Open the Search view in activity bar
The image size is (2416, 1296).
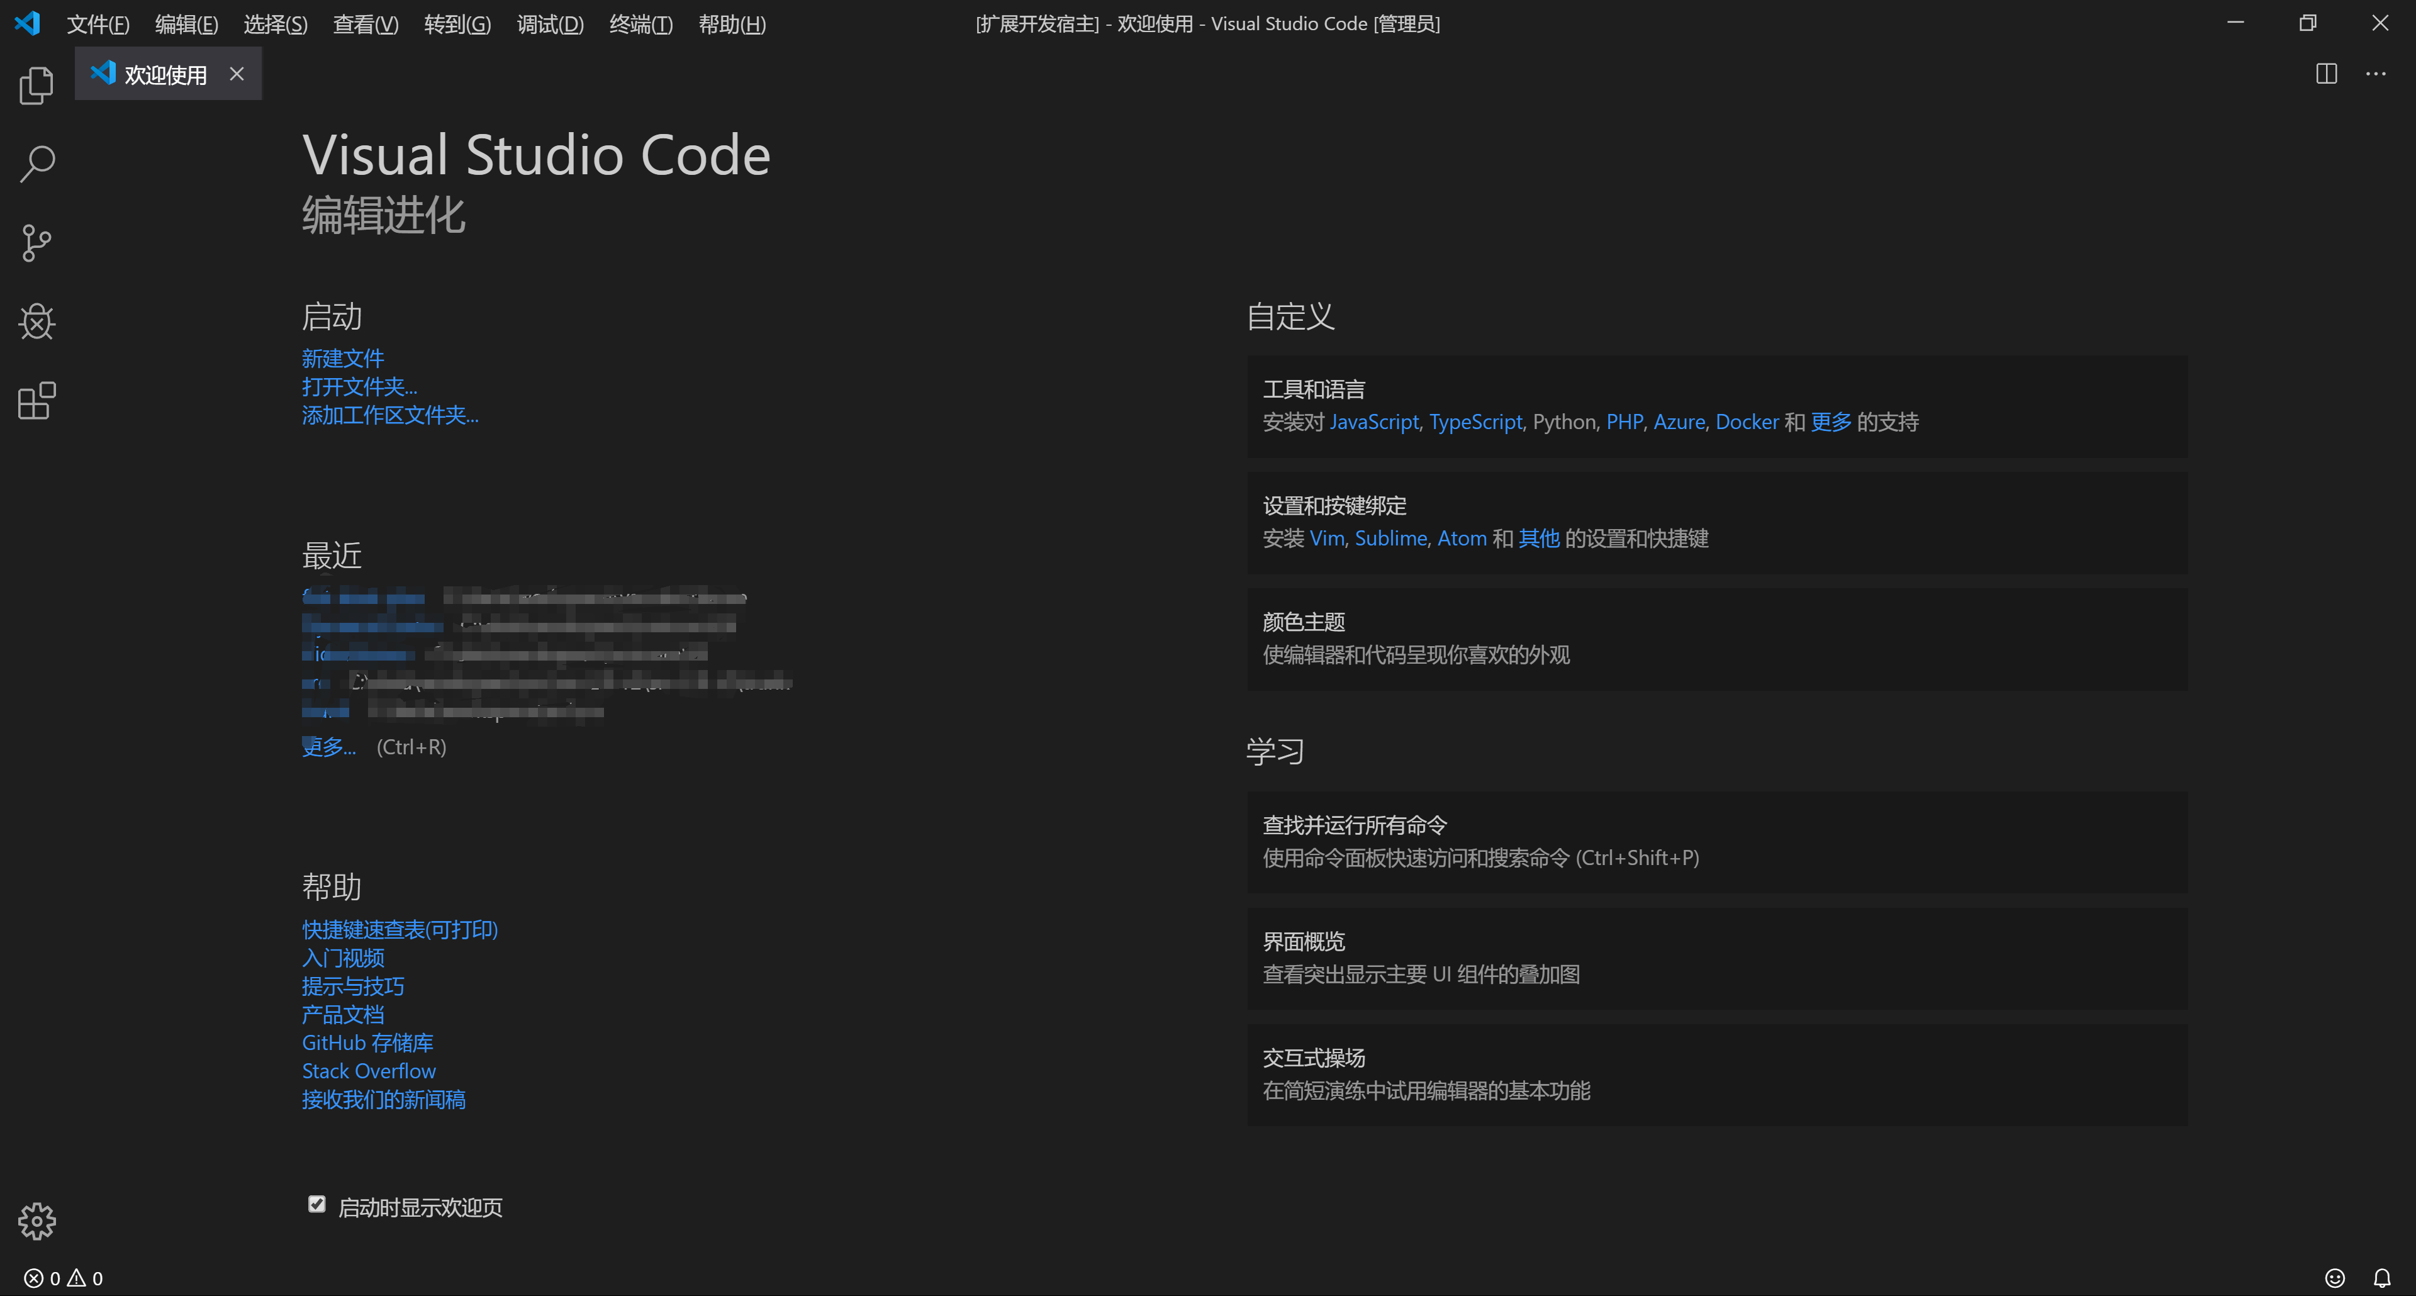click(x=36, y=164)
